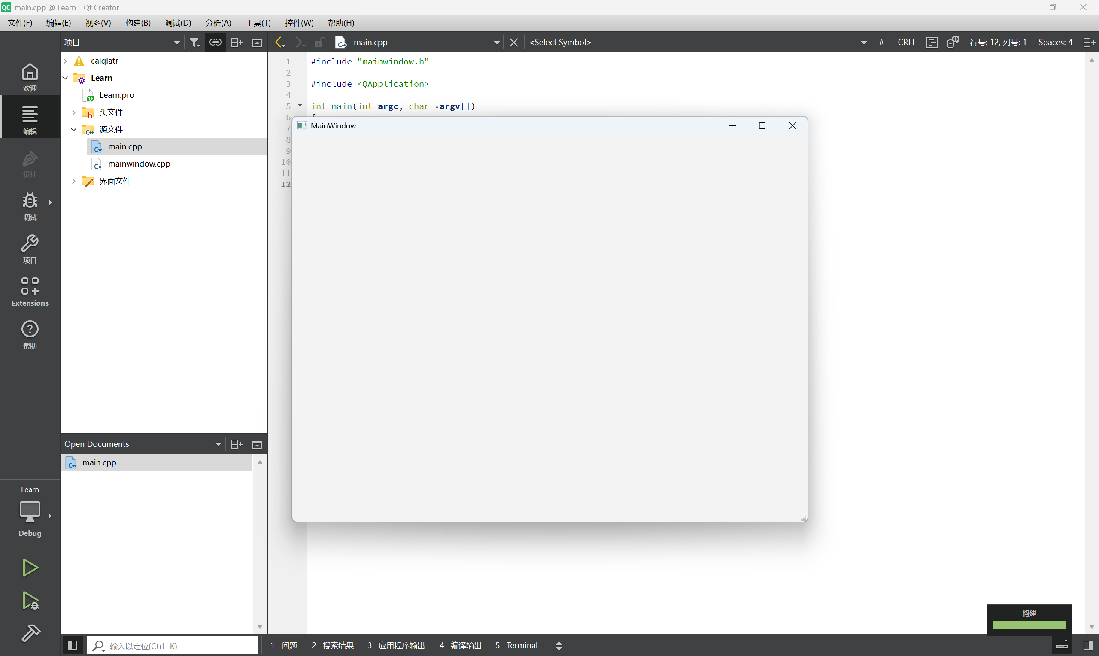This screenshot has height=656, width=1099.
Task: Open the Extensions mode
Action: (30, 292)
